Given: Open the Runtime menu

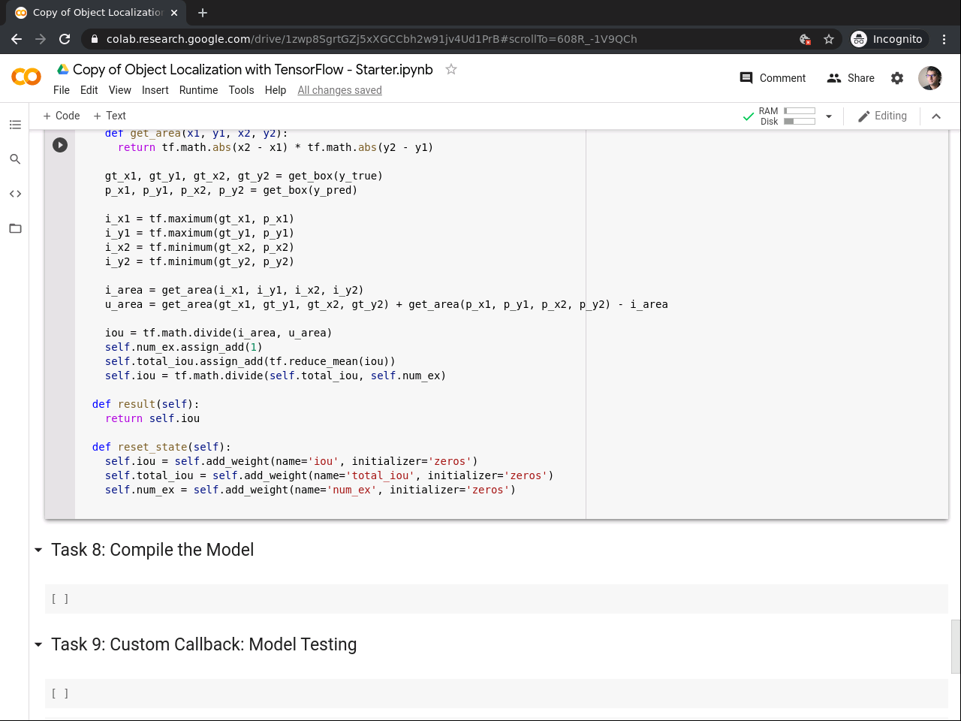Looking at the screenshot, I should 199,90.
